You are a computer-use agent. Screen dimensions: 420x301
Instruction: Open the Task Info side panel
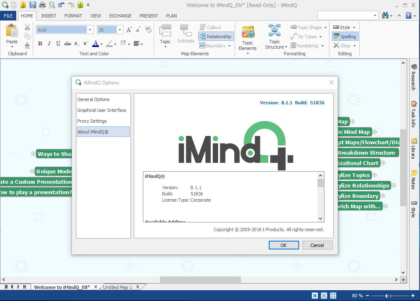click(x=414, y=113)
